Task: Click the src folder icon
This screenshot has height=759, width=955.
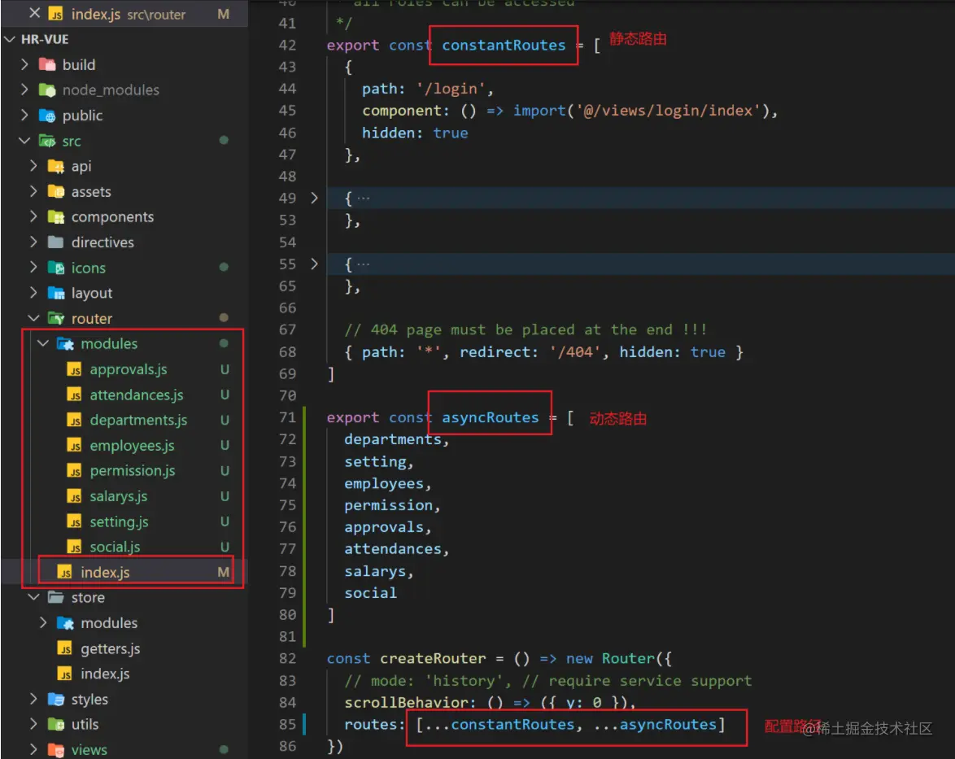Action: tap(47, 141)
